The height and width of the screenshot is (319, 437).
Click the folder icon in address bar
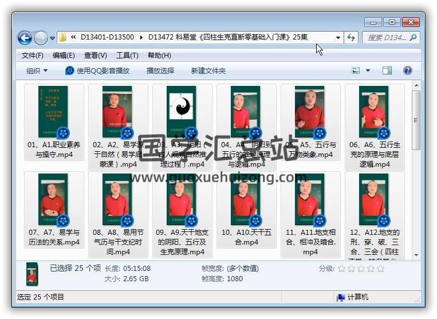tap(62, 37)
